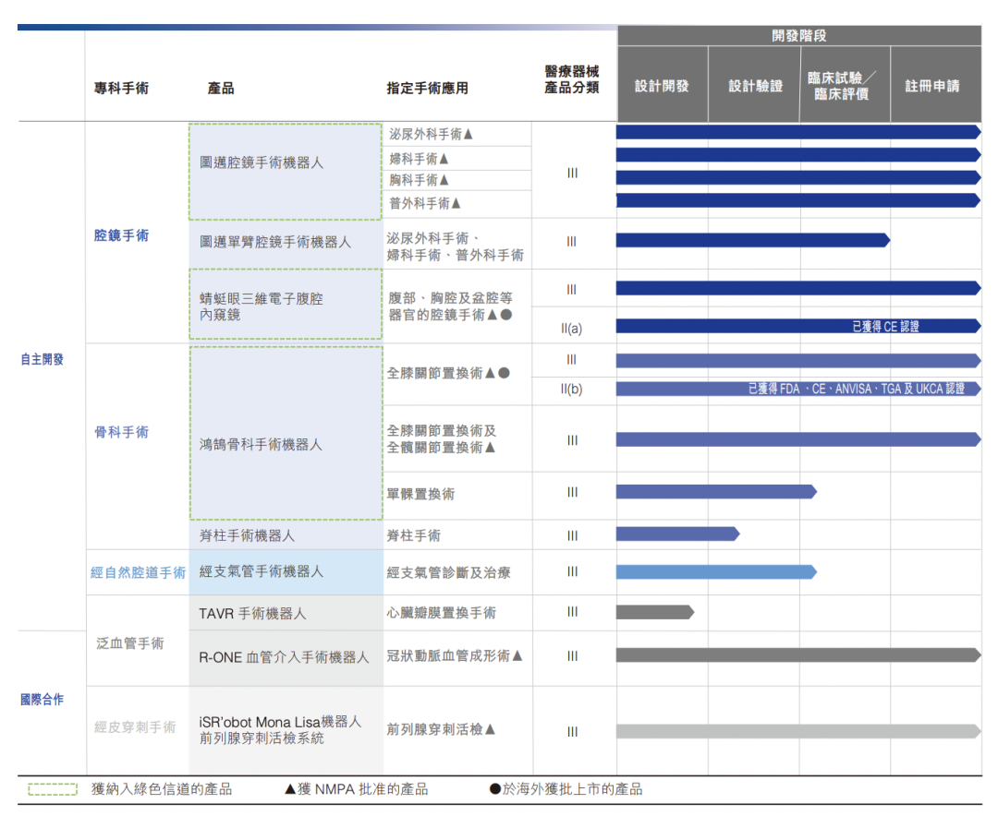
Task: Click product 'TAVR 手術機器人'
Action: pos(252,614)
